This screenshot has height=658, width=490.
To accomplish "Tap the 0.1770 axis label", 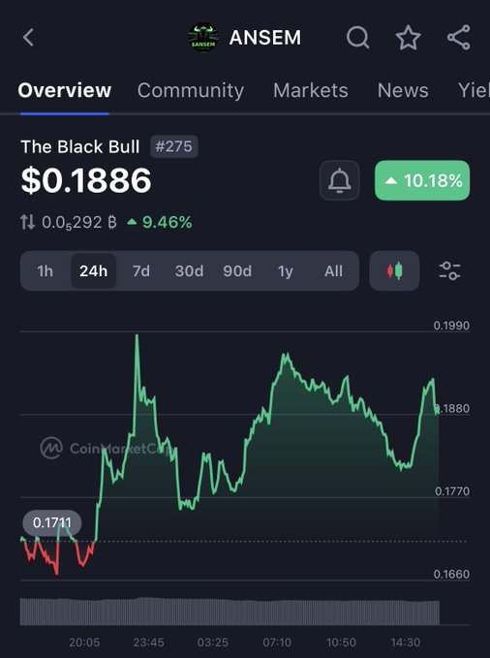I will pyautogui.click(x=452, y=491).
